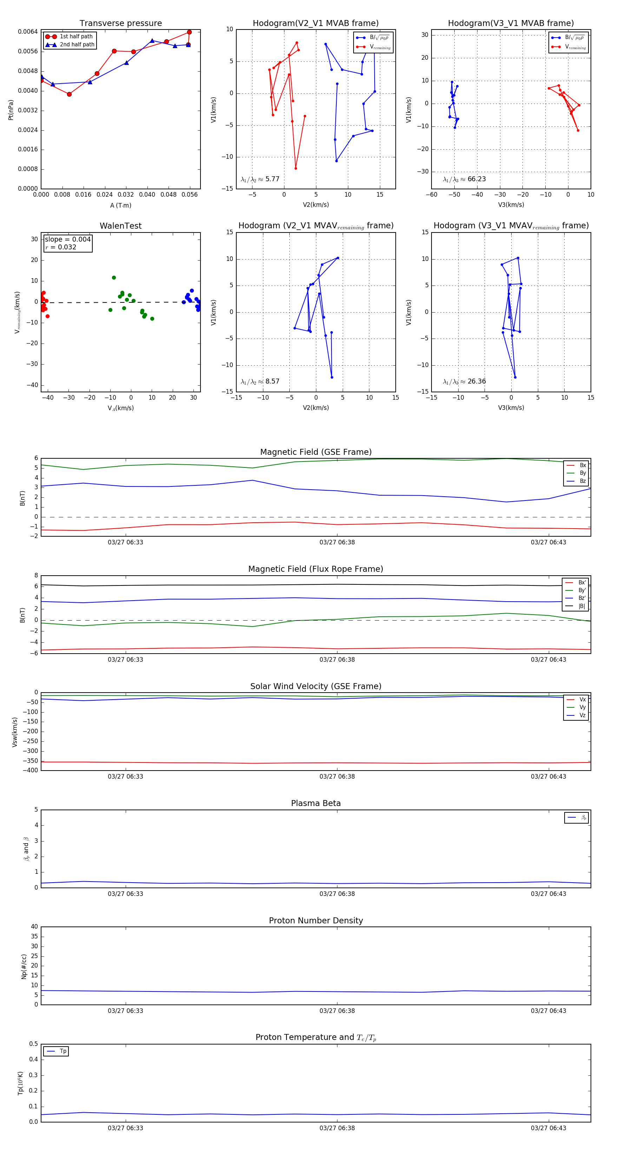Click the eigenvalue ratio label 8.57
This screenshot has width=632, height=1159.
260,381
